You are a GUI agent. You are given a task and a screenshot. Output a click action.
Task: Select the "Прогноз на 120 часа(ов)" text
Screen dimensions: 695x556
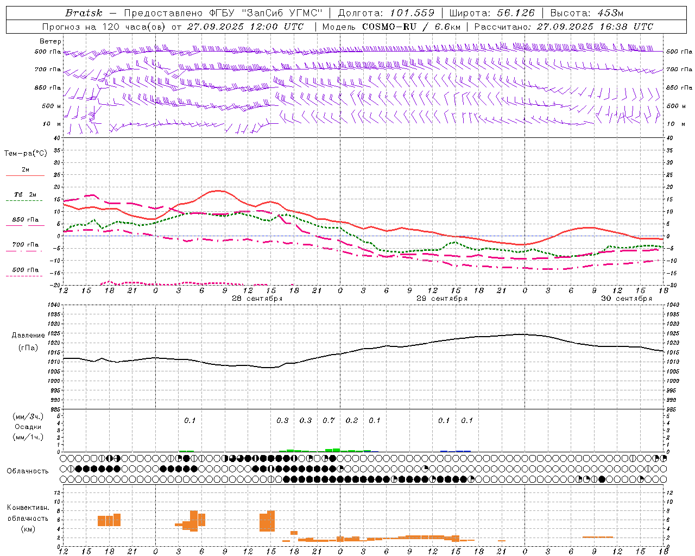click(104, 27)
